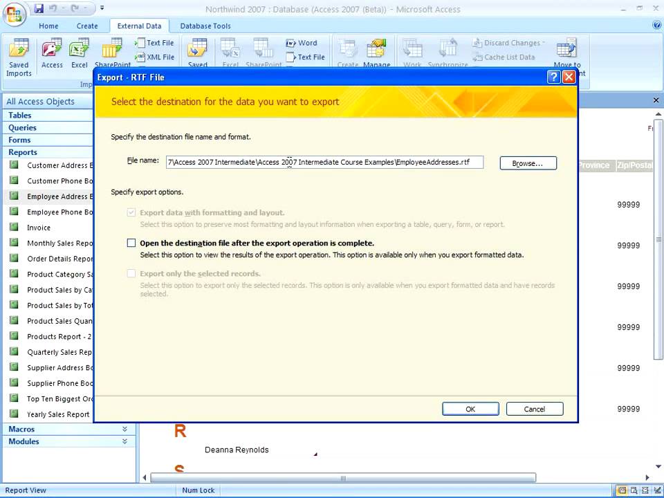Switch to Report View status bar icon
This screenshot has width=664, height=498.
coord(622,490)
